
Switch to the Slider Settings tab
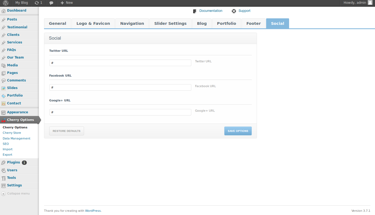click(170, 23)
